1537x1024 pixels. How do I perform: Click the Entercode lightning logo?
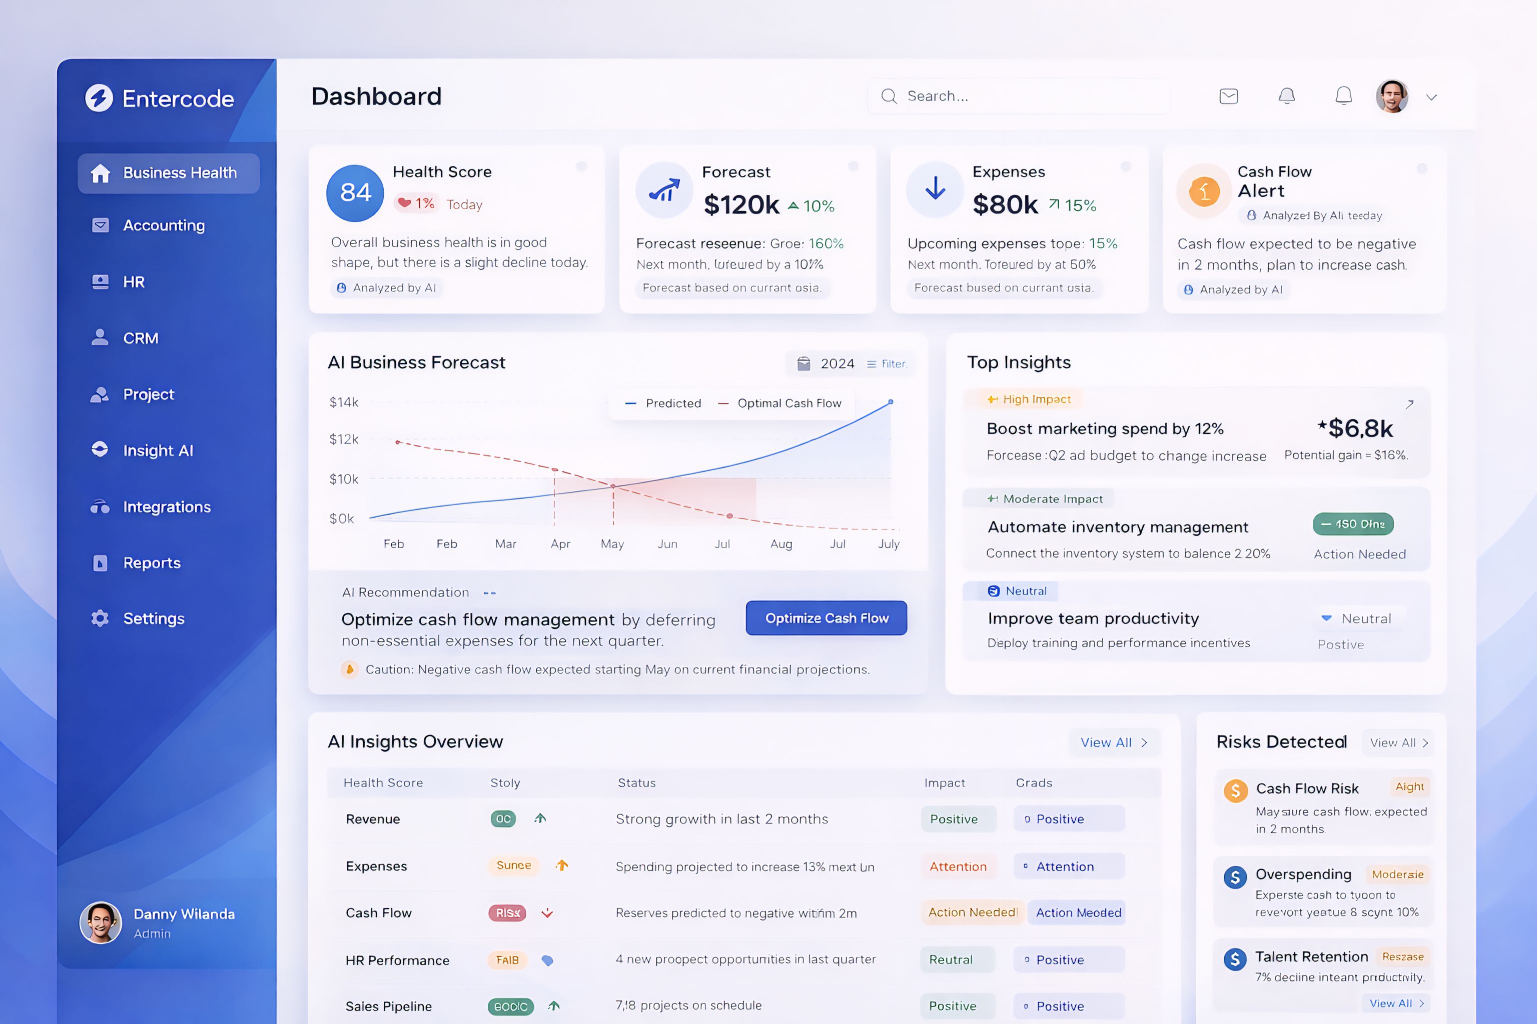click(100, 98)
